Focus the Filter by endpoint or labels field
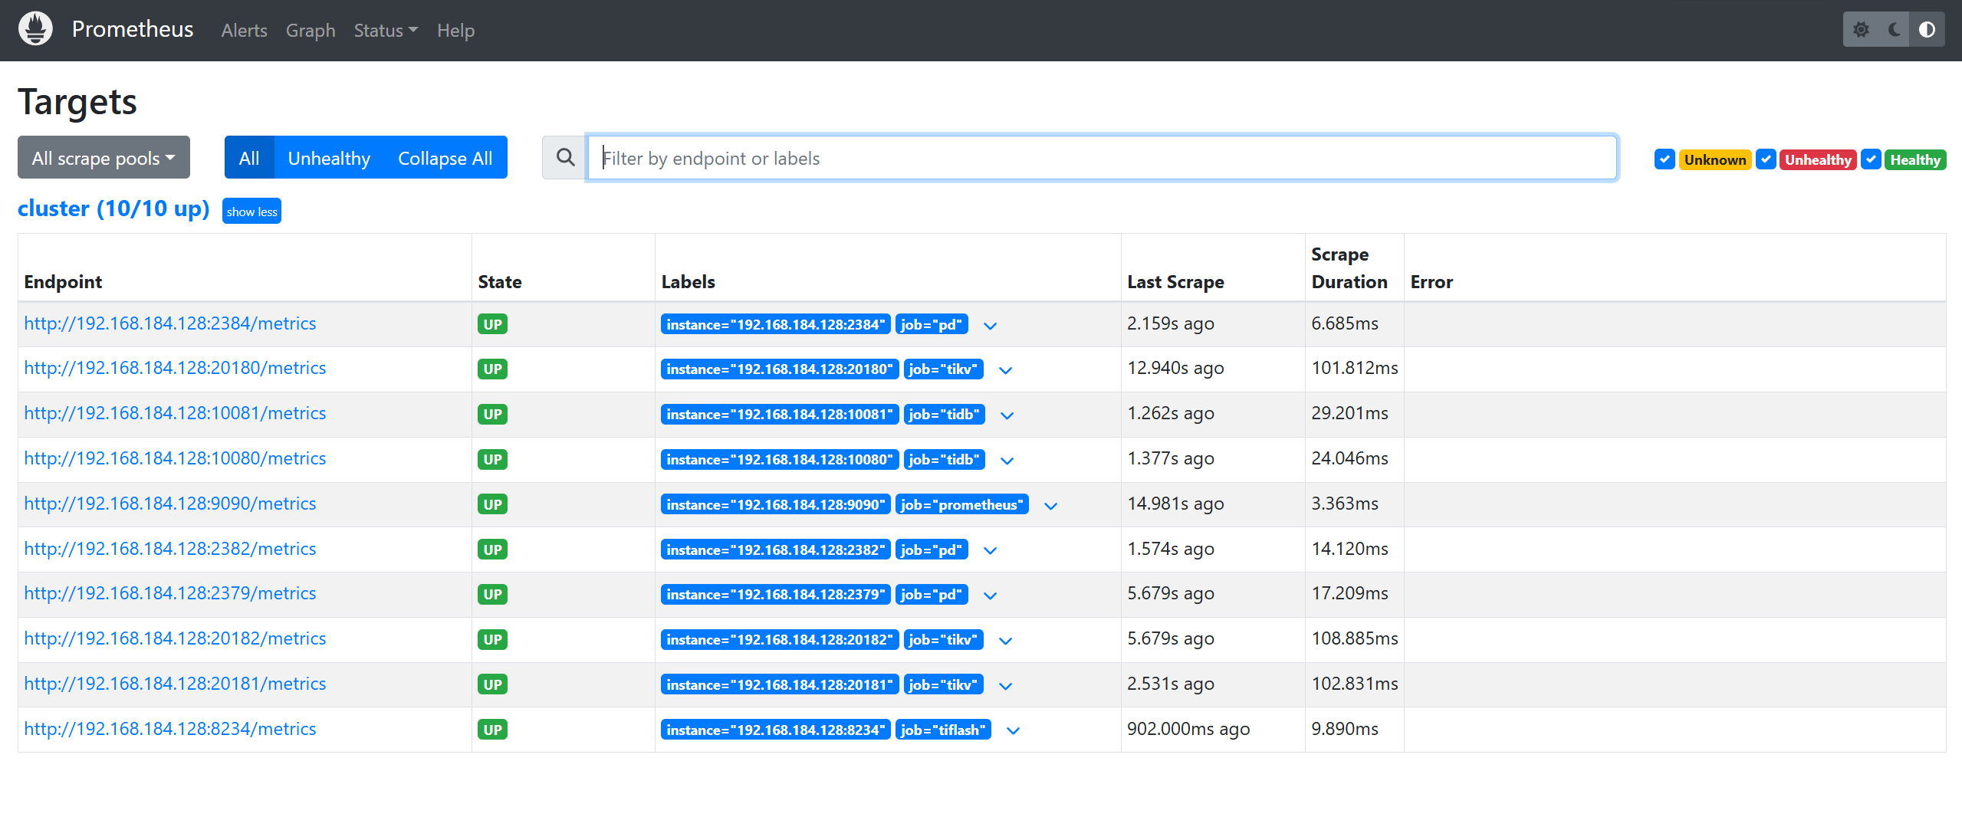 tap(1102, 157)
